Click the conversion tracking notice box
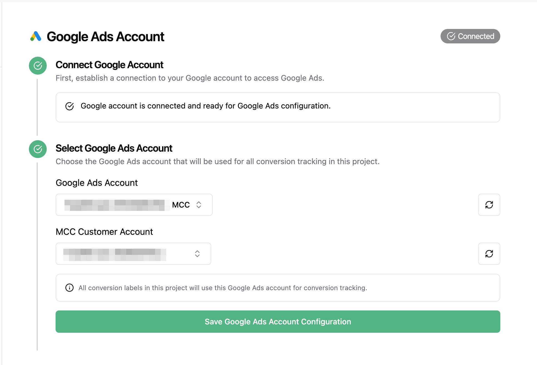The height and width of the screenshot is (365, 537). 278,288
